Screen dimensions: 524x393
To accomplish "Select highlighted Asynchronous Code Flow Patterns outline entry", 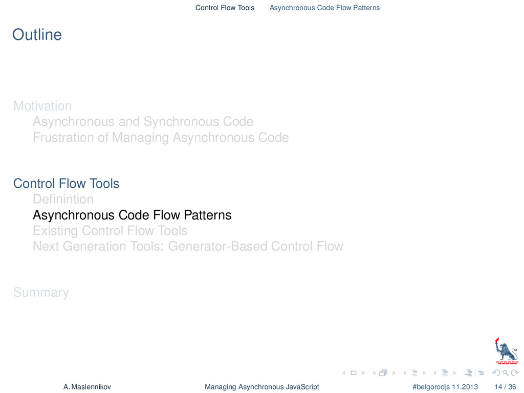I will click(x=132, y=215).
